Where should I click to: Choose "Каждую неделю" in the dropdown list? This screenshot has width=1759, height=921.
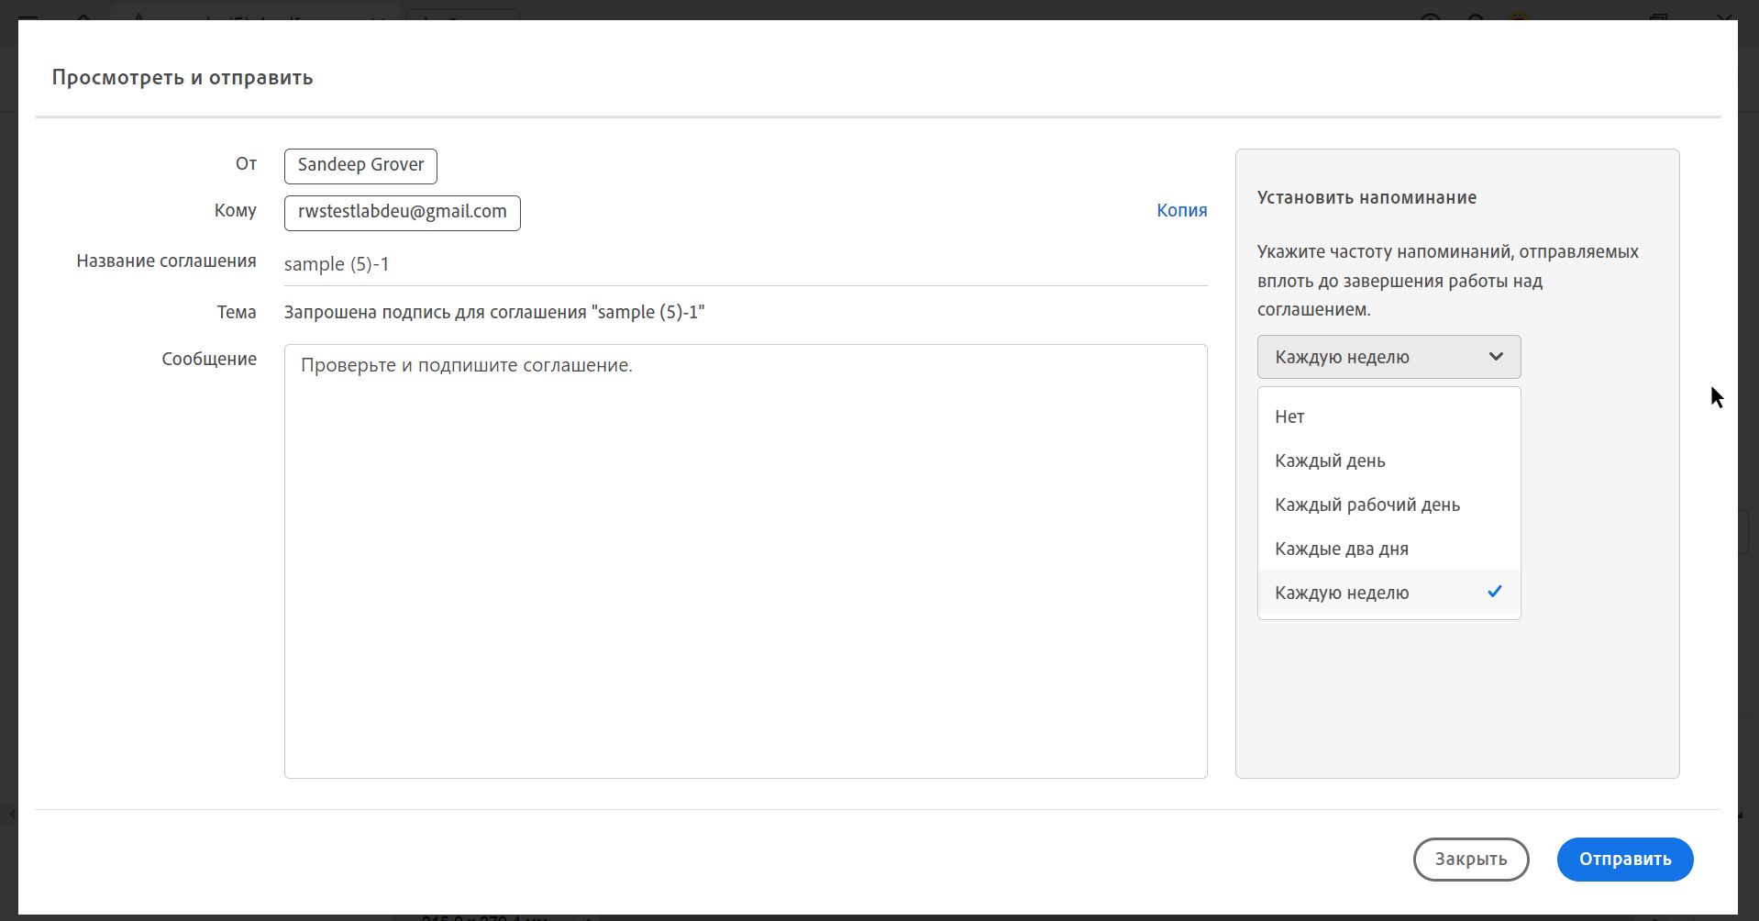click(x=1388, y=593)
